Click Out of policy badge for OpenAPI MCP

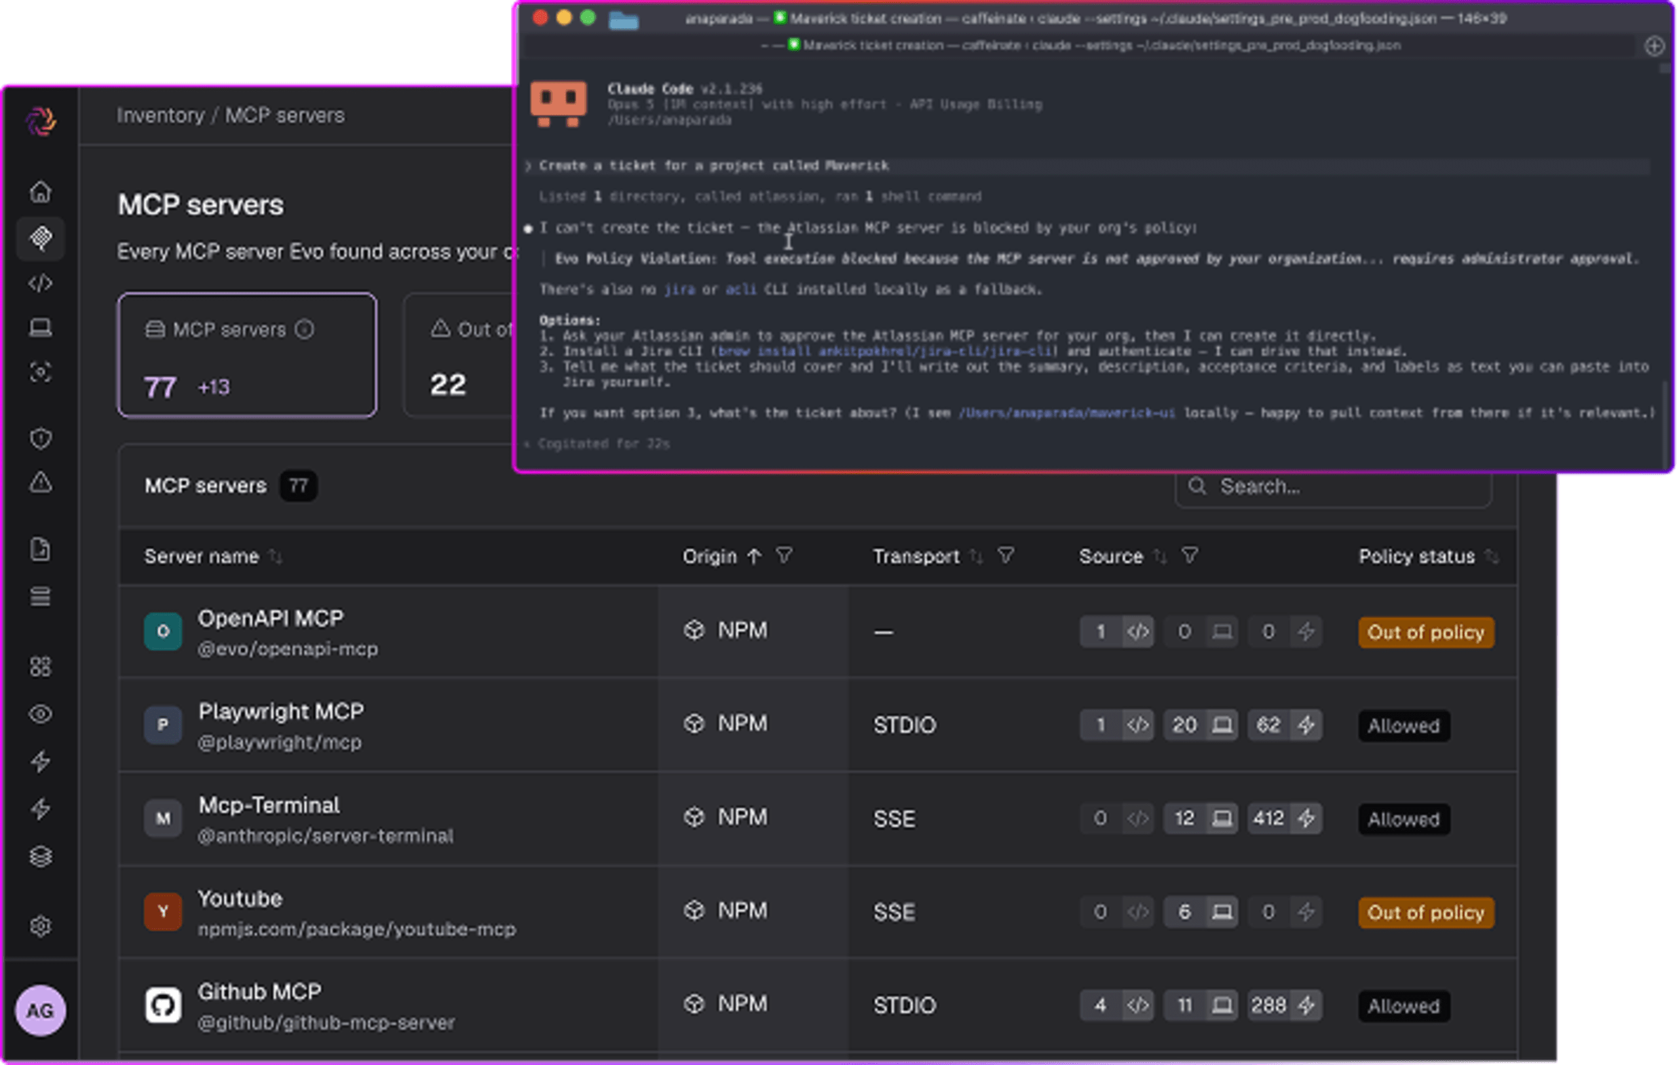(1425, 632)
